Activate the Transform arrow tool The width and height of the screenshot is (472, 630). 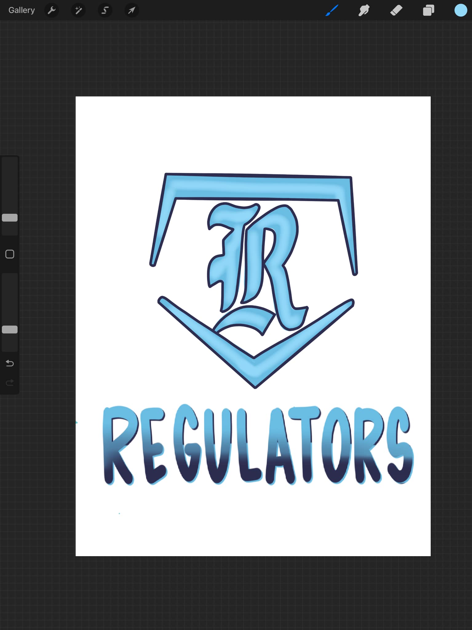point(132,10)
